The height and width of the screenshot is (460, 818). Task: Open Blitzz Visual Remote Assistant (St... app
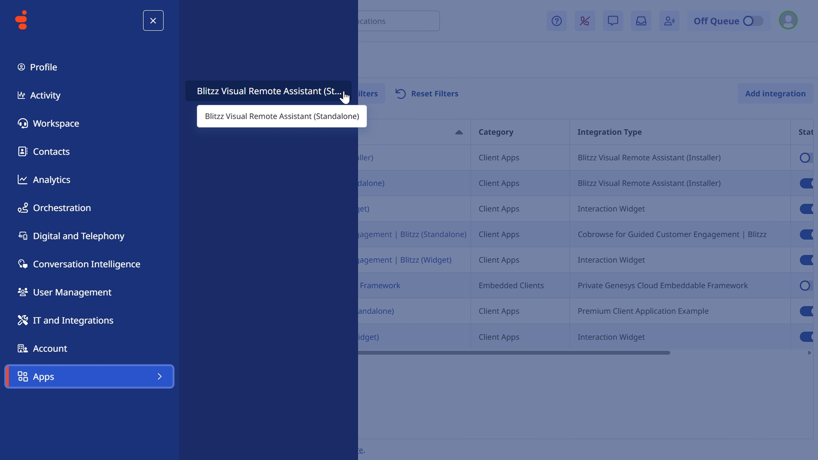coord(268,91)
